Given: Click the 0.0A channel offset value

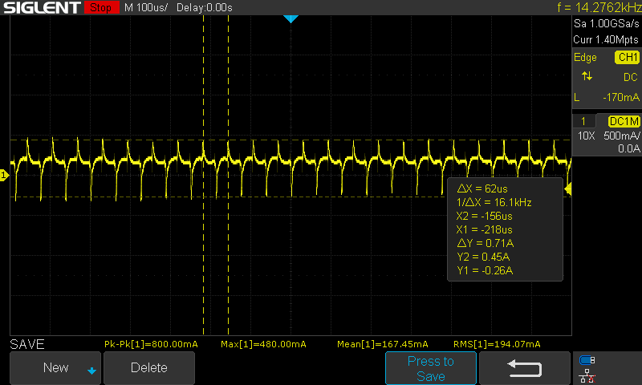Looking at the screenshot, I should [629, 148].
